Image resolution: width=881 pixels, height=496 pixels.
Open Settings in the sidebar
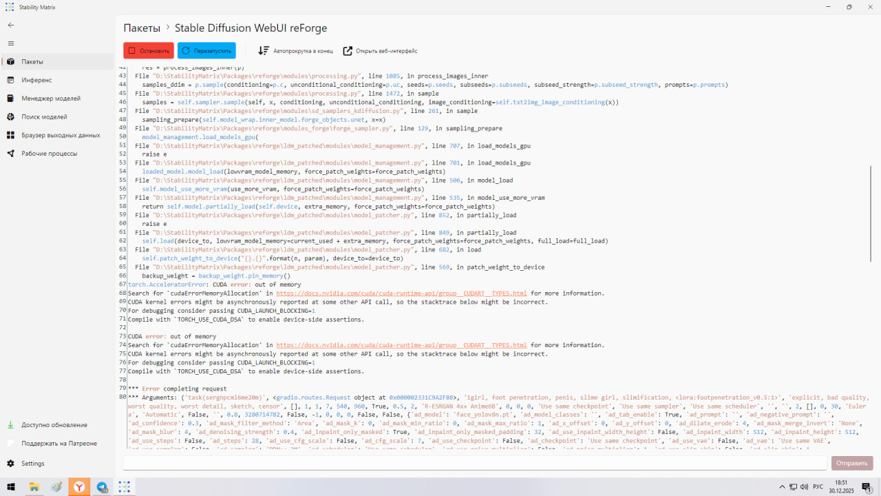(56, 464)
